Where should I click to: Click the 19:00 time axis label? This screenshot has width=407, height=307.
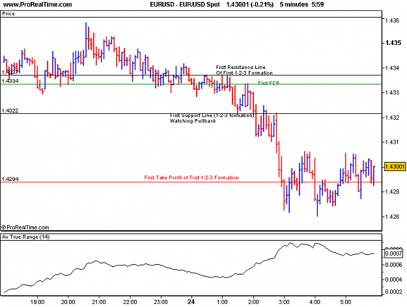pos(37,302)
